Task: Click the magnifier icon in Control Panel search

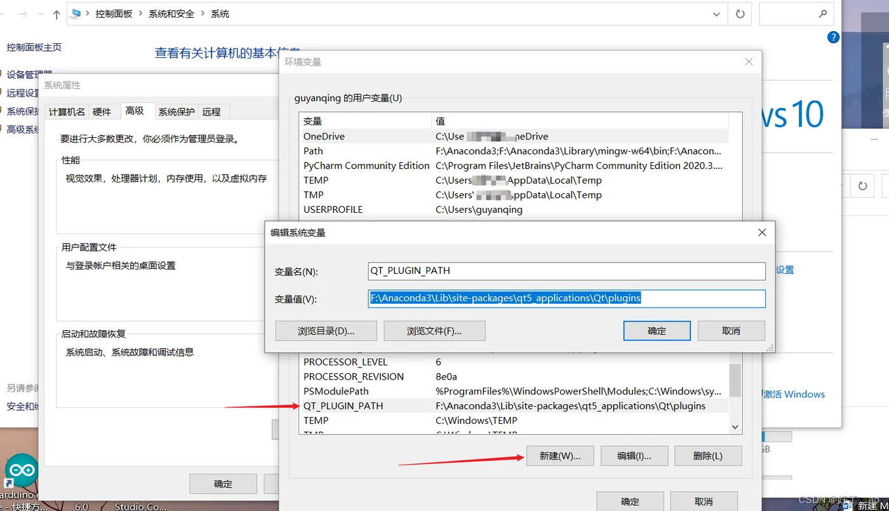Action: [822, 13]
